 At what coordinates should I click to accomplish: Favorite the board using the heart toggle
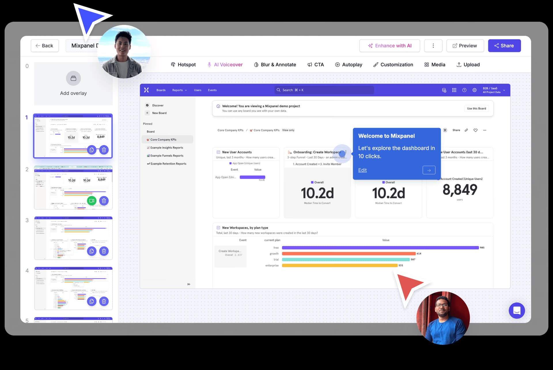475,130
